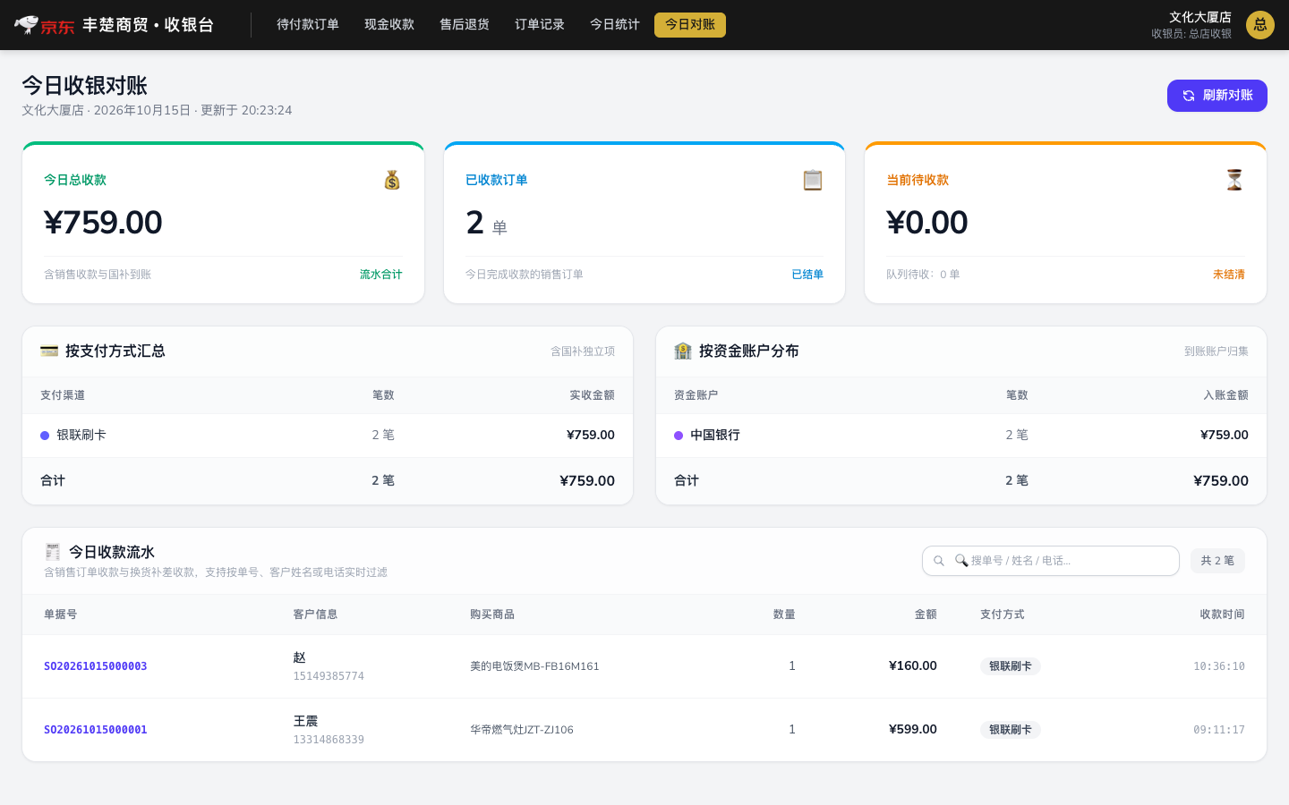1289x805 pixels.
Task: Click the 流水合计 label
Action: point(381,275)
